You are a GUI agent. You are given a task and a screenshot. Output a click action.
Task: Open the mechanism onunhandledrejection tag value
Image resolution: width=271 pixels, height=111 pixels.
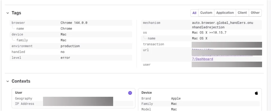pyautogui.click(x=223, y=25)
